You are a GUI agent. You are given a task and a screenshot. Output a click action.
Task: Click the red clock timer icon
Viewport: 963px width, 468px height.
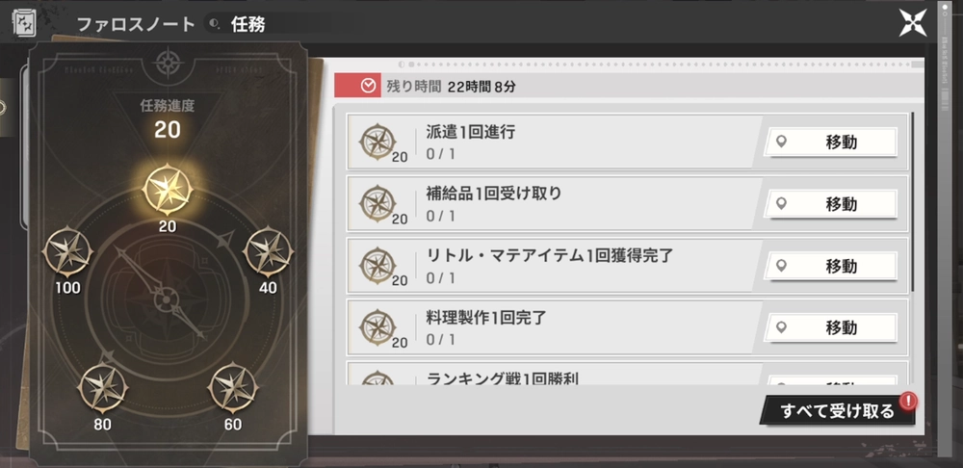(367, 86)
